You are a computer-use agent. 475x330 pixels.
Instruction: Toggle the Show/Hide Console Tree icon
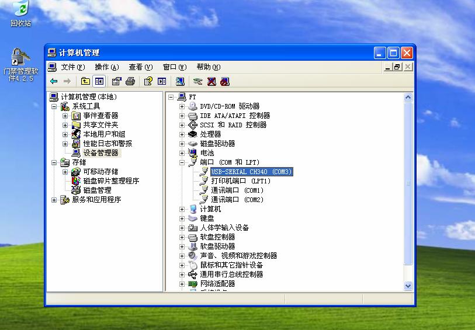(x=99, y=81)
